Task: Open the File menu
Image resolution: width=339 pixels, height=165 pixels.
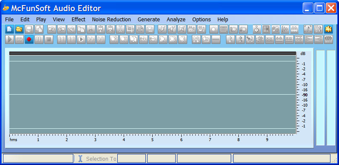Action: pos(9,20)
